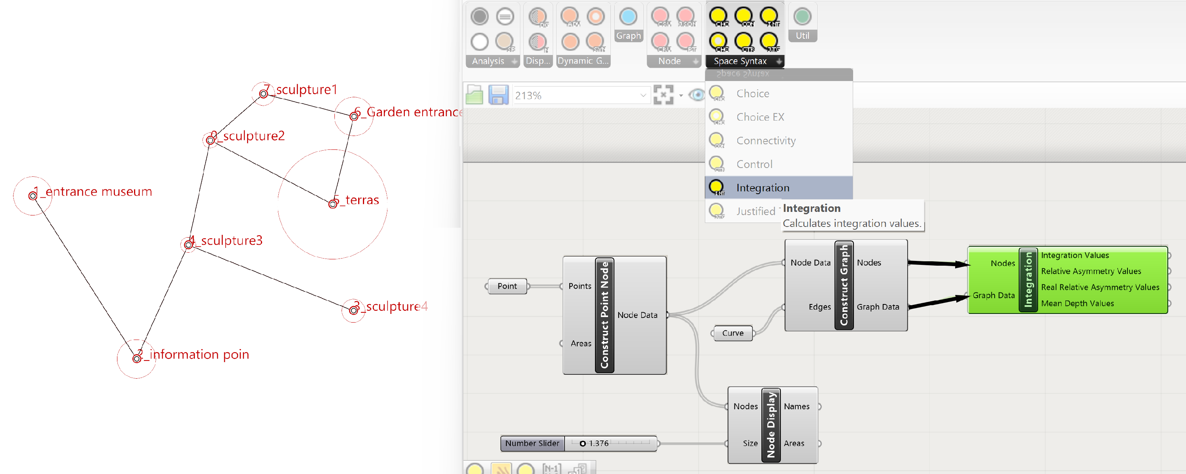
Task: Click the INT Integration icon in Space Syntax panel
Action: (x=769, y=17)
